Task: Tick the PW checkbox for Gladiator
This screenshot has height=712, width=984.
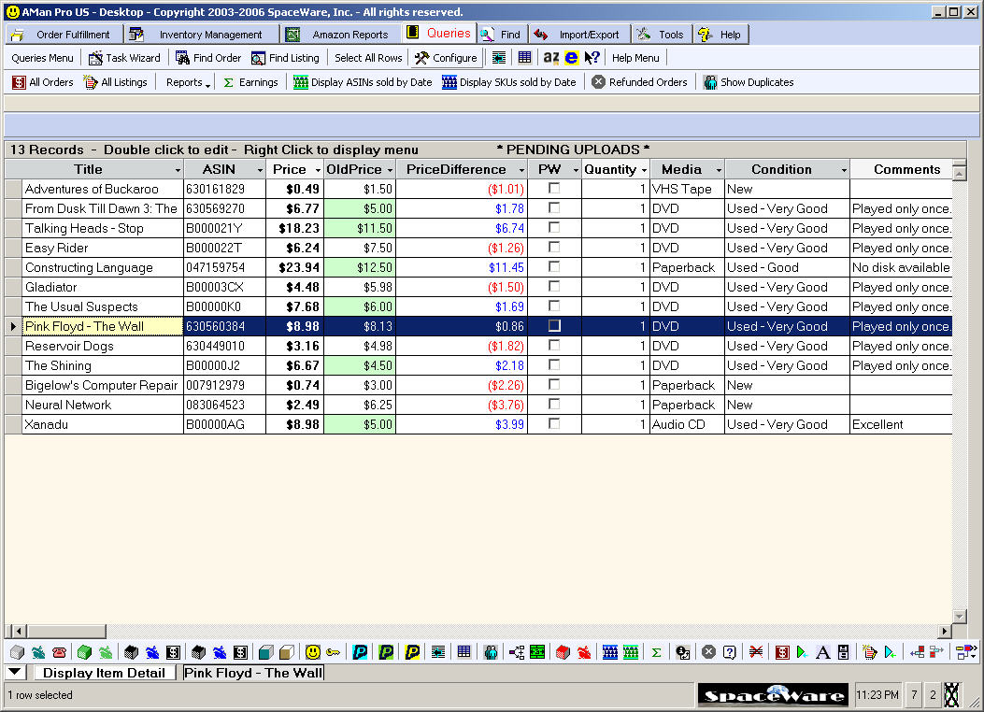Action: click(x=554, y=287)
